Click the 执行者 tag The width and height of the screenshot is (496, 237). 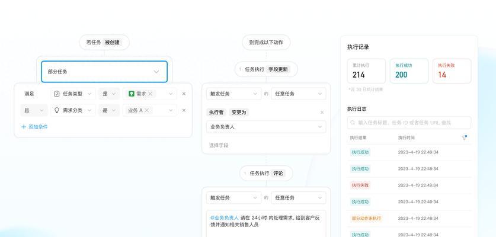click(216, 113)
